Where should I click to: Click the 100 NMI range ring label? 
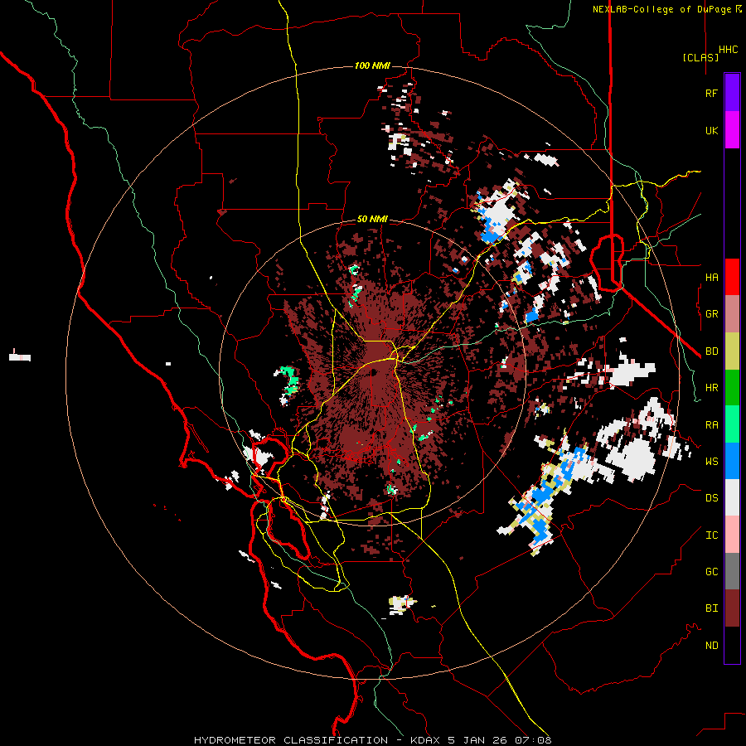pos(372,65)
